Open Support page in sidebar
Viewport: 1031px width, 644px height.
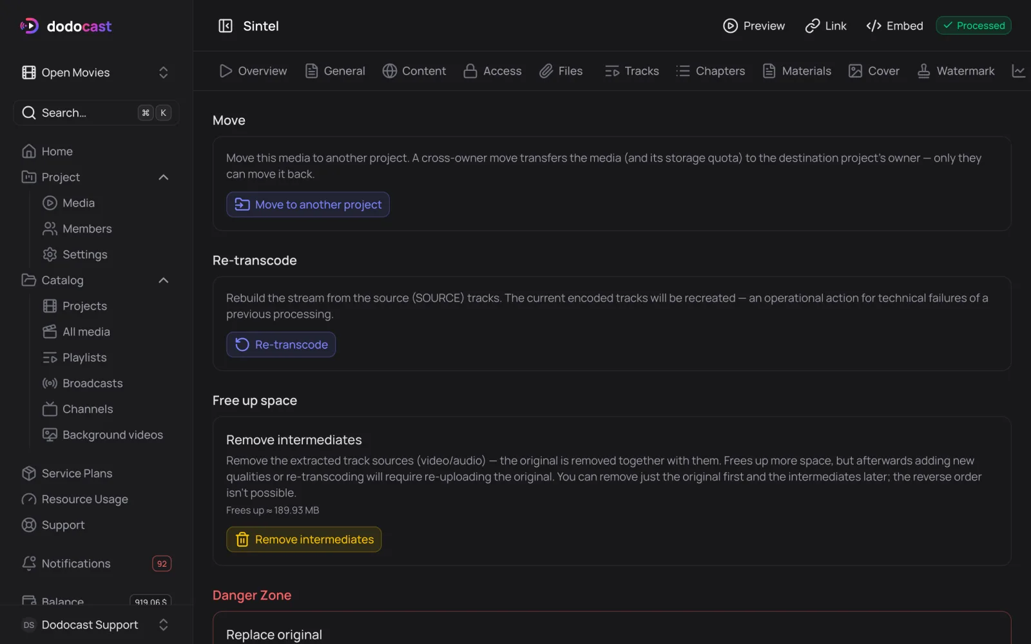[x=96, y=525]
